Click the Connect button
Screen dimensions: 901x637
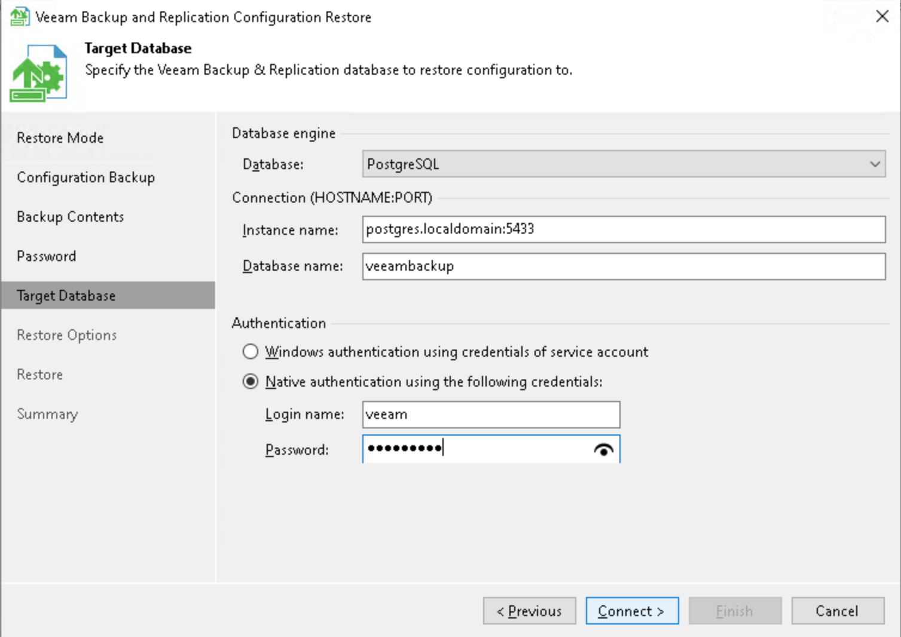[x=632, y=611]
